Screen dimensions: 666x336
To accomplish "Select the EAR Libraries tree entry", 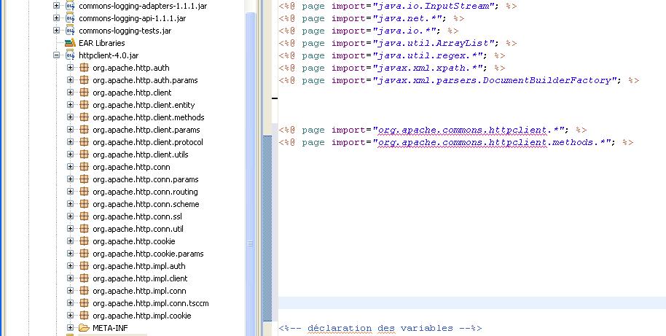I will click(102, 43).
